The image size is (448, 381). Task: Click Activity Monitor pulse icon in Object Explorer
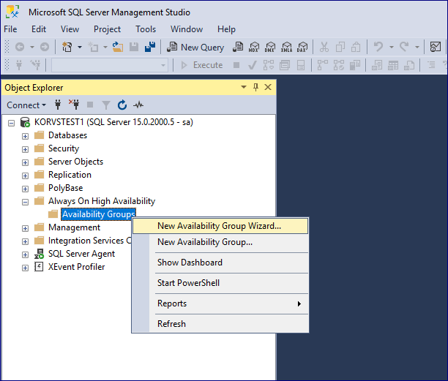click(138, 105)
